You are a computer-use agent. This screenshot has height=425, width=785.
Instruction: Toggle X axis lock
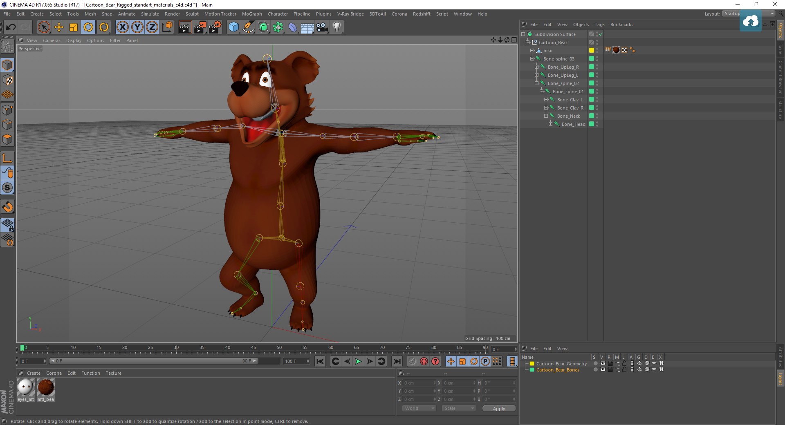point(122,27)
